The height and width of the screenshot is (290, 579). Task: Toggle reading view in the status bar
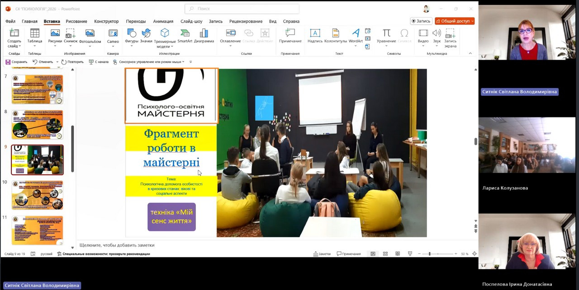pyautogui.click(x=398, y=254)
